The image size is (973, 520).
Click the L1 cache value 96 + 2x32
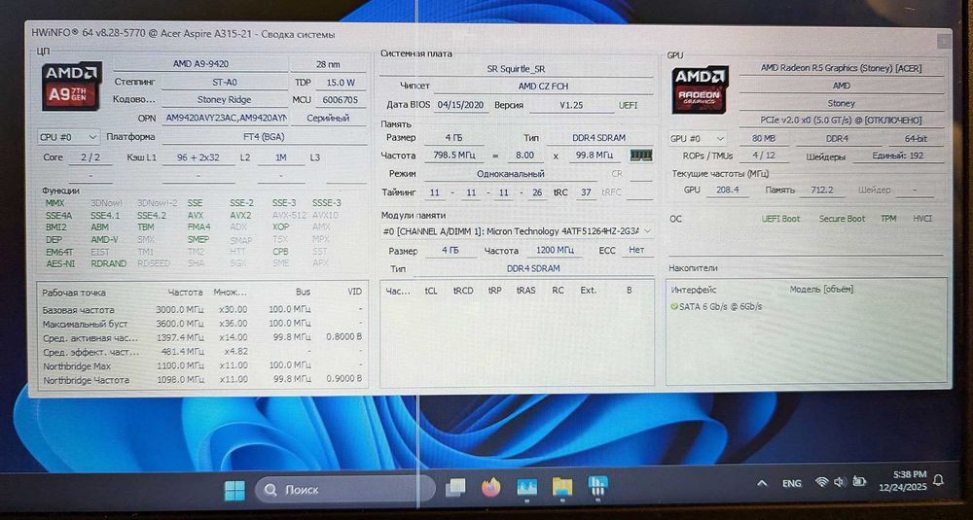pyautogui.click(x=198, y=158)
